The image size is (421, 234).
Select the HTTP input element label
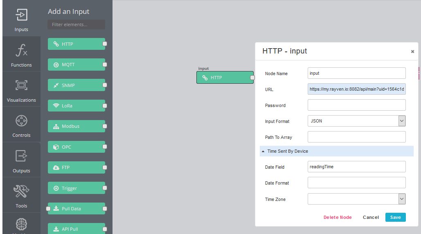(x=68, y=44)
